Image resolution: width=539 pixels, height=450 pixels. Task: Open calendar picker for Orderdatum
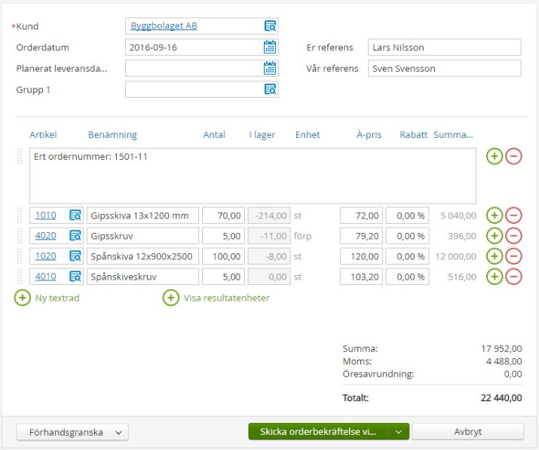tap(270, 47)
